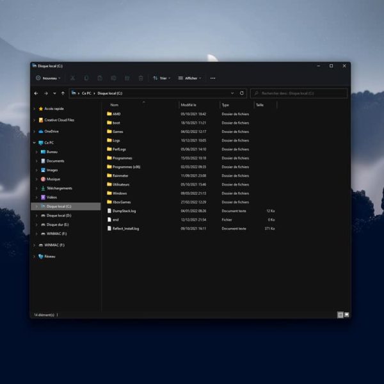Go forward with the right arrow
384x384 pixels.
[46, 93]
